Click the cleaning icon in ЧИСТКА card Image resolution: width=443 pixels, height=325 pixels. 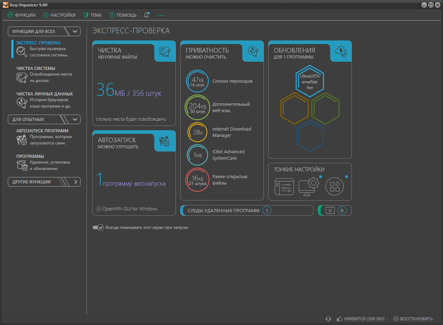click(165, 53)
